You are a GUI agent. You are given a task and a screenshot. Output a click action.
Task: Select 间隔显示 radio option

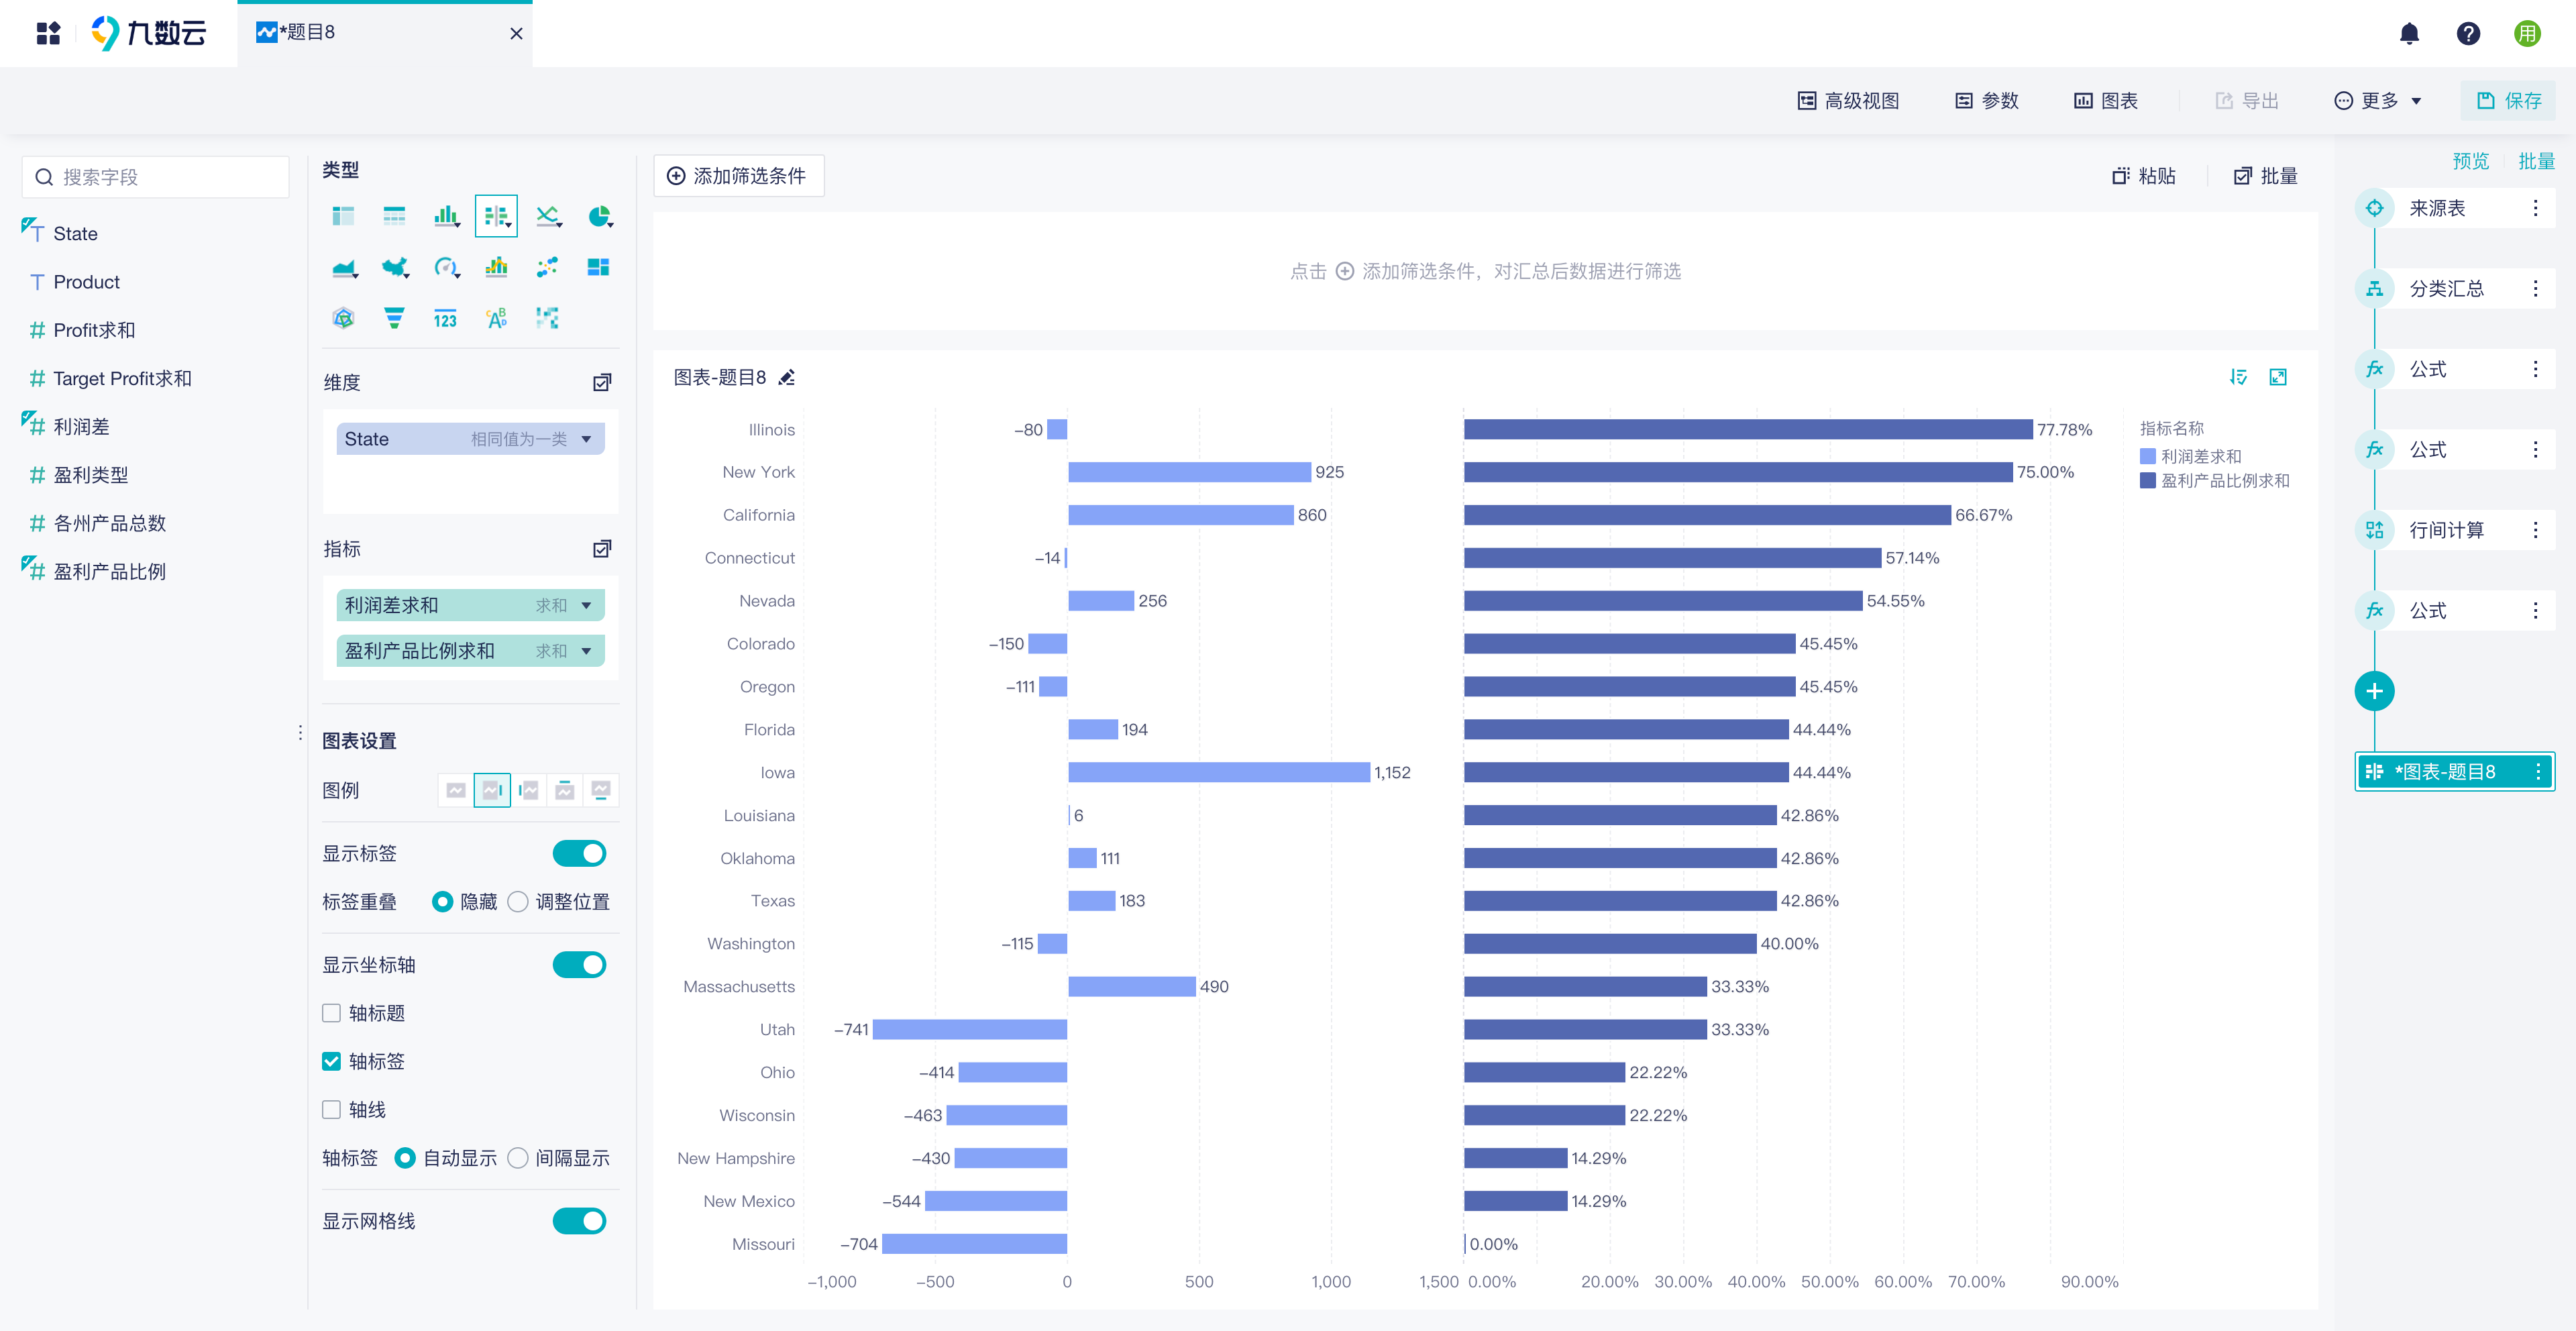click(x=517, y=1158)
